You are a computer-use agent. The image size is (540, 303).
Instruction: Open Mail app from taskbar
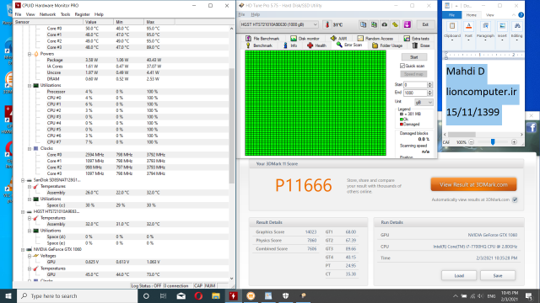click(x=181, y=295)
